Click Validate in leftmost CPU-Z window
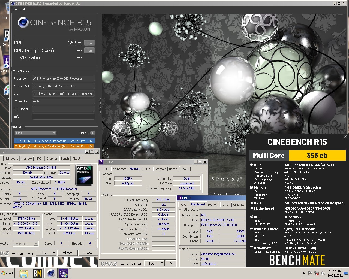 tap(67, 253)
